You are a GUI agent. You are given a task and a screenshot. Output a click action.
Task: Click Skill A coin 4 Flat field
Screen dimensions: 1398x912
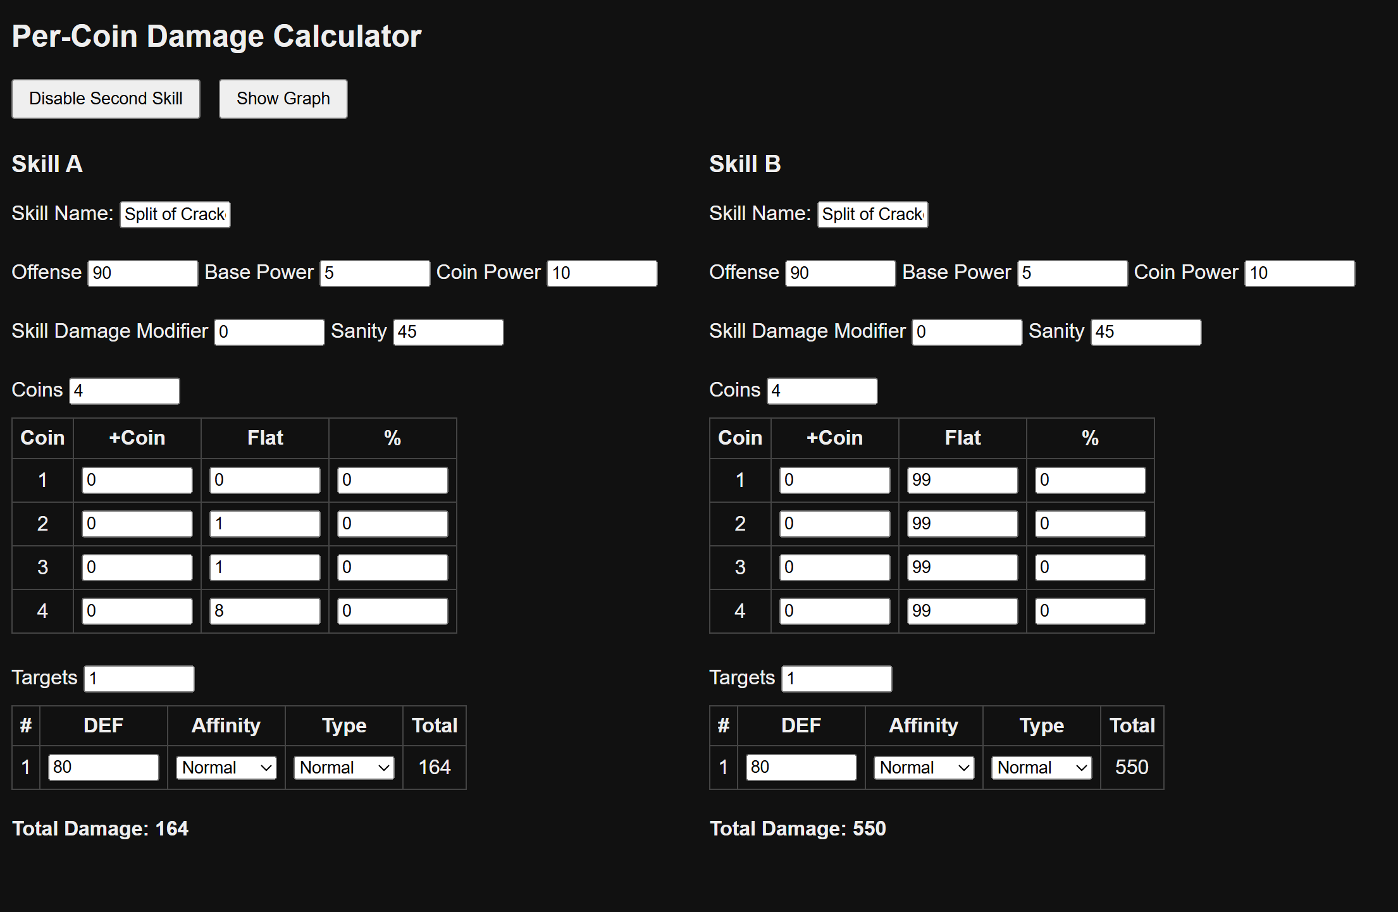click(x=264, y=611)
